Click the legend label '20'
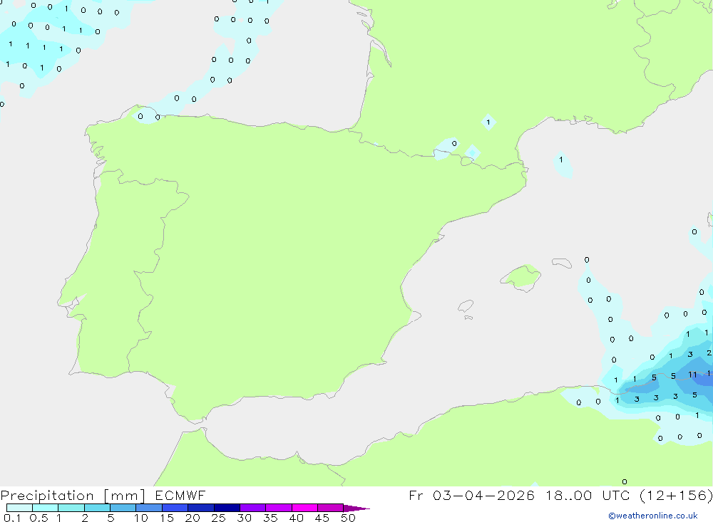Viewport: 713px width, 522px height. pos(193,518)
